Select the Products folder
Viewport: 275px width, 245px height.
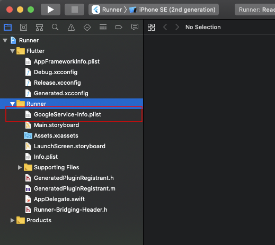(x=34, y=220)
